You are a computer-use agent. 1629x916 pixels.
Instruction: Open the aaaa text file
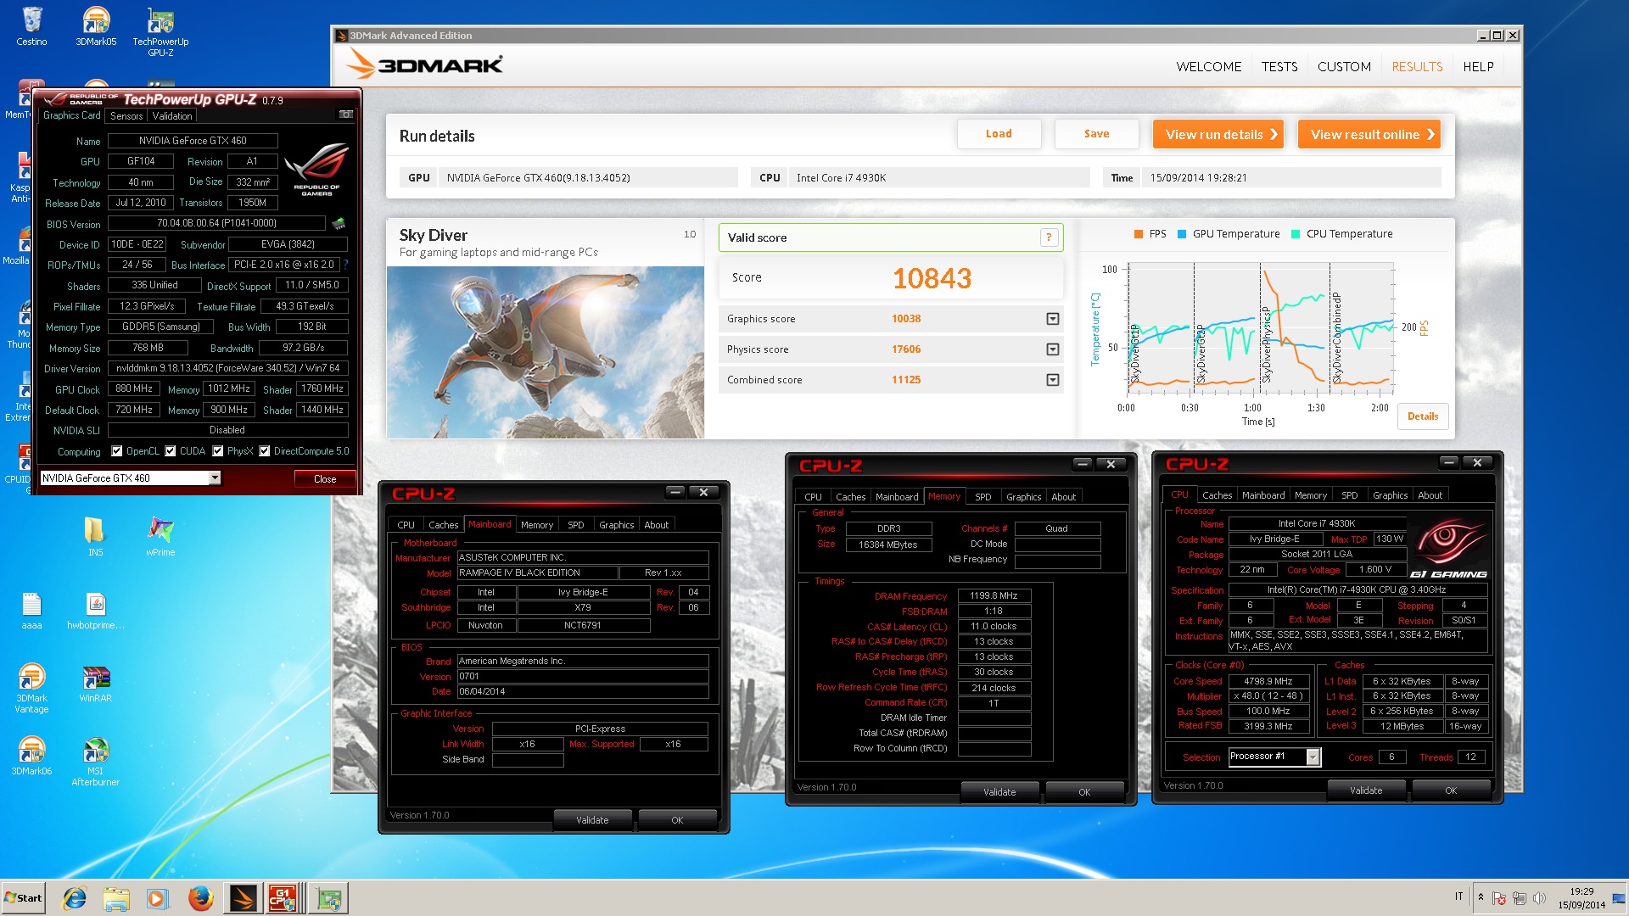(x=31, y=611)
